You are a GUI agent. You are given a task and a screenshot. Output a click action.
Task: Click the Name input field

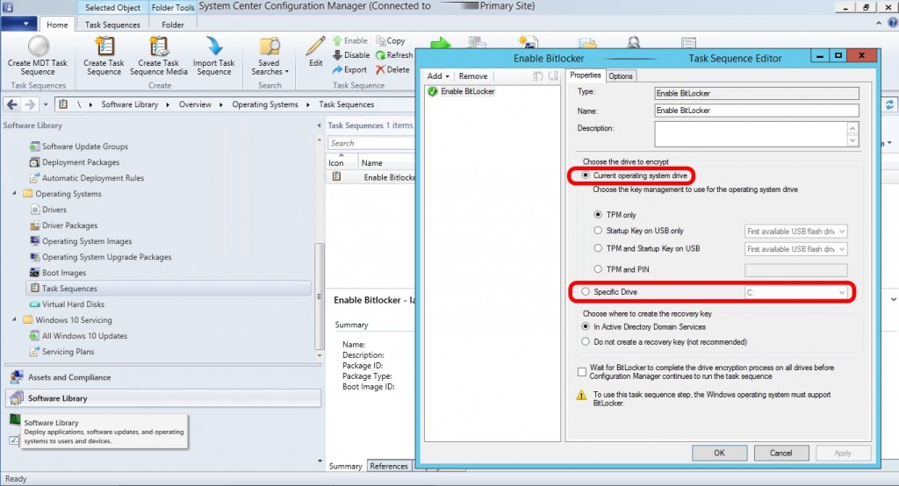[x=757, y=110]
